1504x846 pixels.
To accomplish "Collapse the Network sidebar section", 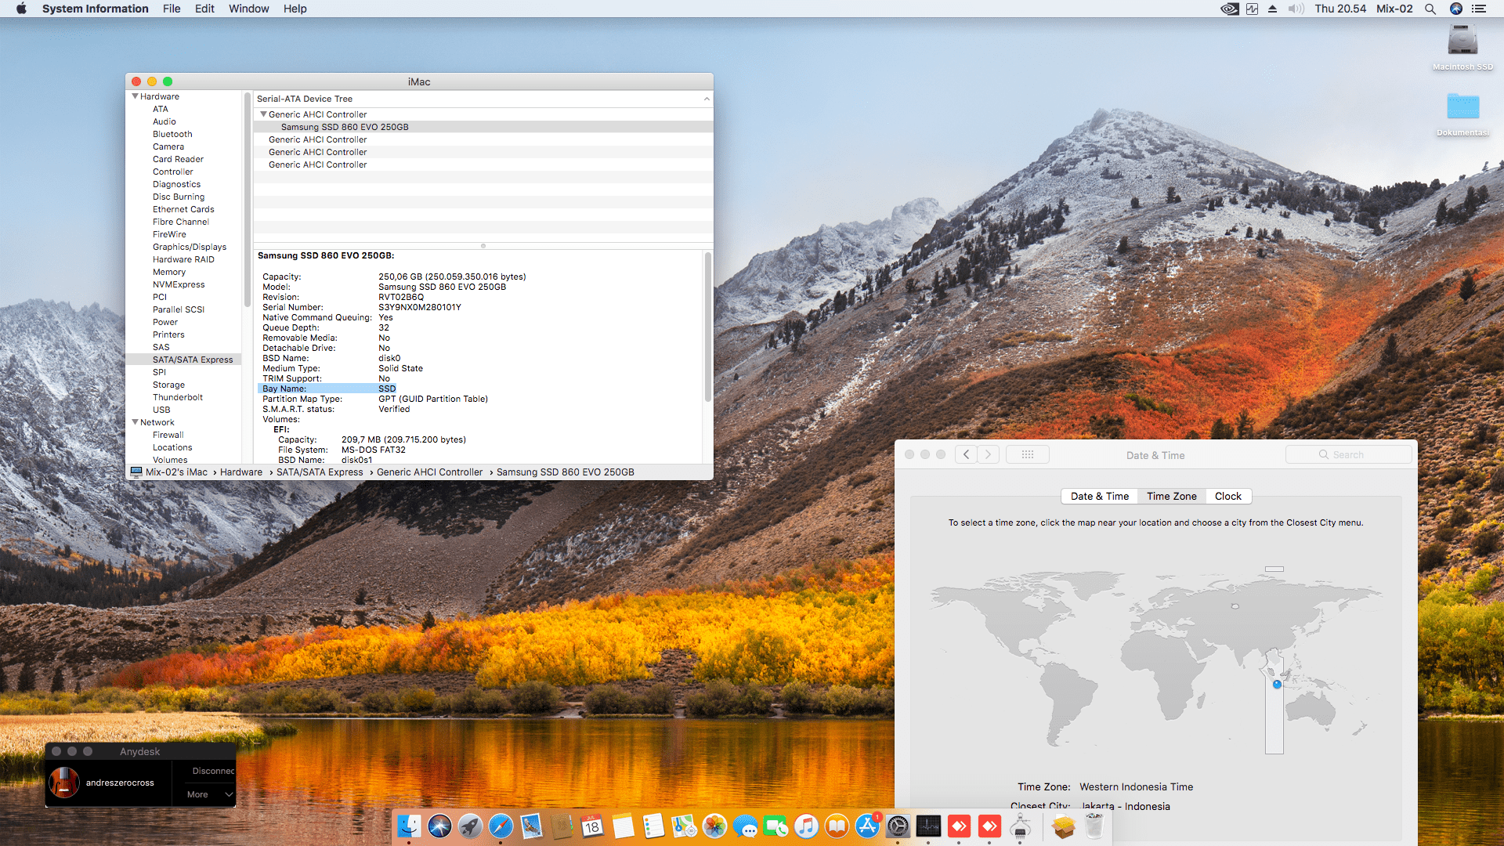I will tap(135, 422).
